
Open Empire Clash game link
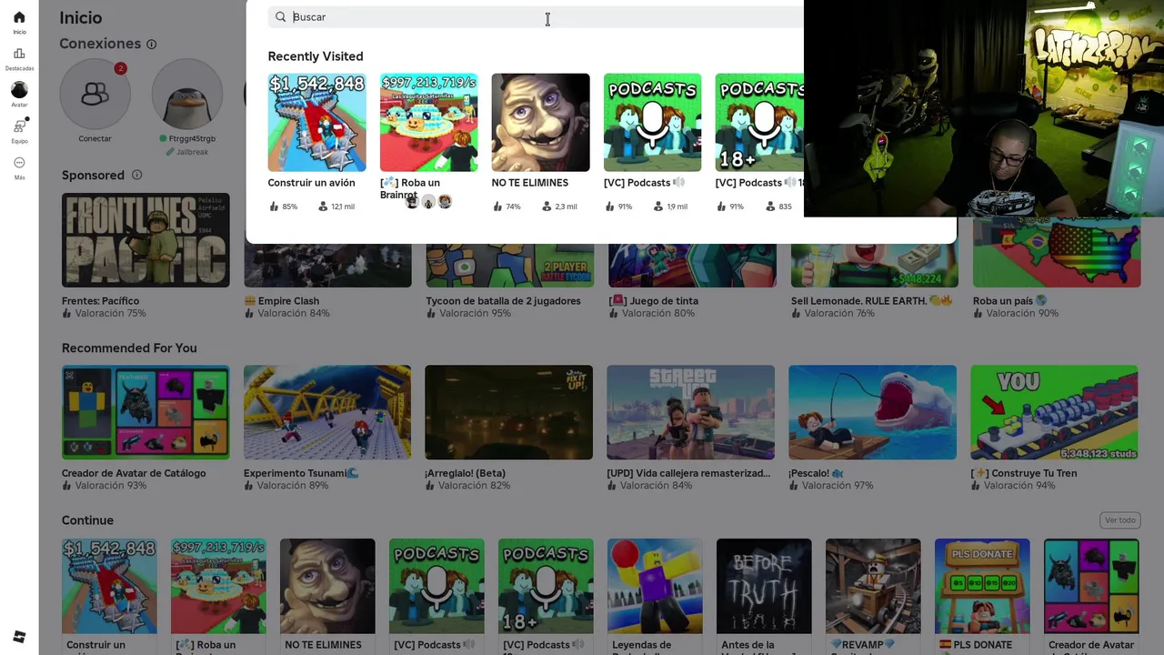tap(287, 301)
